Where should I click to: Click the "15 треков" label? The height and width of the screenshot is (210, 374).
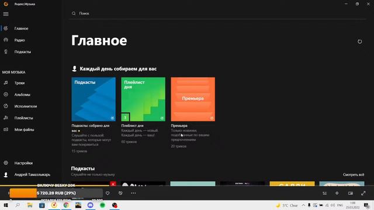(79, 151)
